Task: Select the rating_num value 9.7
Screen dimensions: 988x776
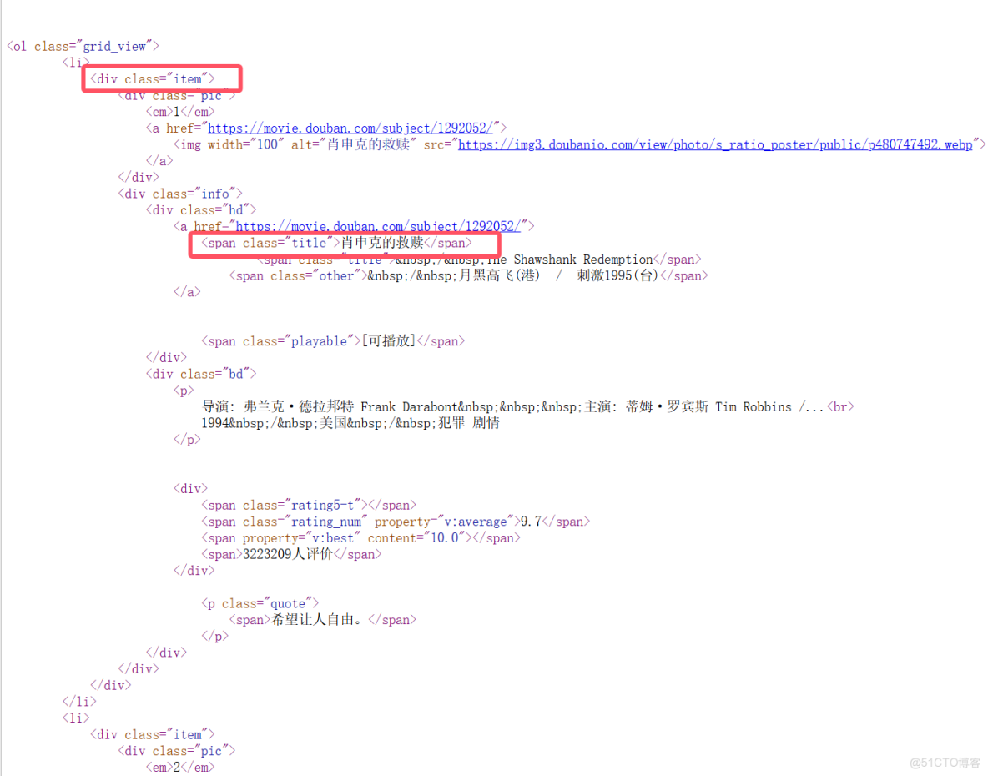Action: (x=532, y=521)
